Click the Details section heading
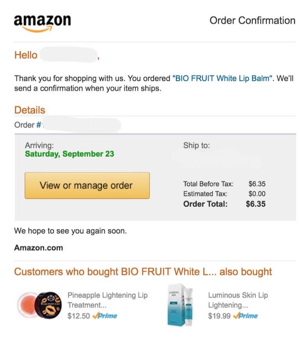The height and width of the screenshot is (337, 299). [x=30, y=110]
